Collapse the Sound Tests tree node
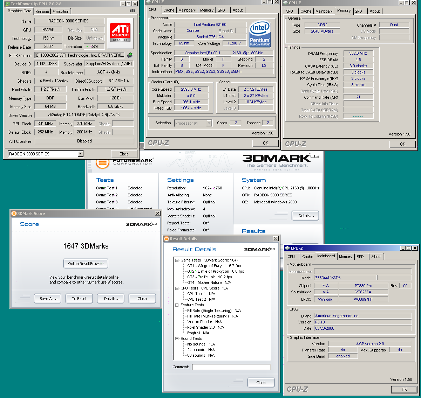421x398 pixels. coord(177,338)
